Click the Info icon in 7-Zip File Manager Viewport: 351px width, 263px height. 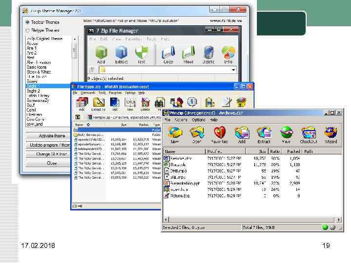click(x=228, y=53)
